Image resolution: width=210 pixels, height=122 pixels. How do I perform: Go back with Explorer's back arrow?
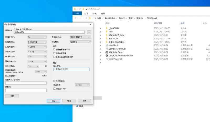point(75,18)
